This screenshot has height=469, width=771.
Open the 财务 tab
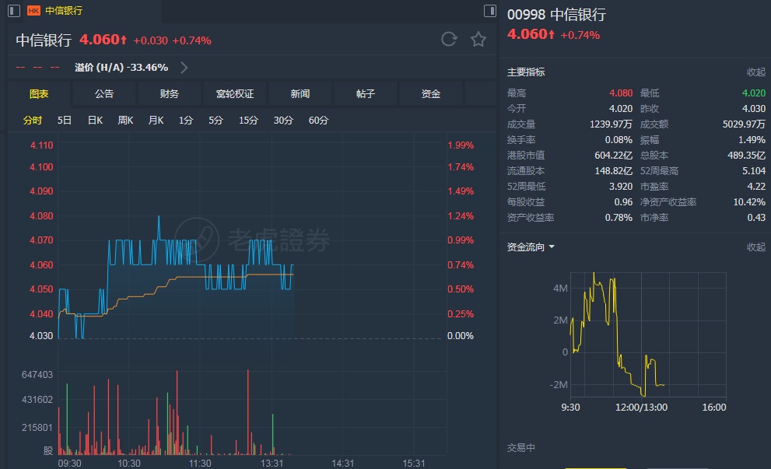point(170,94)
